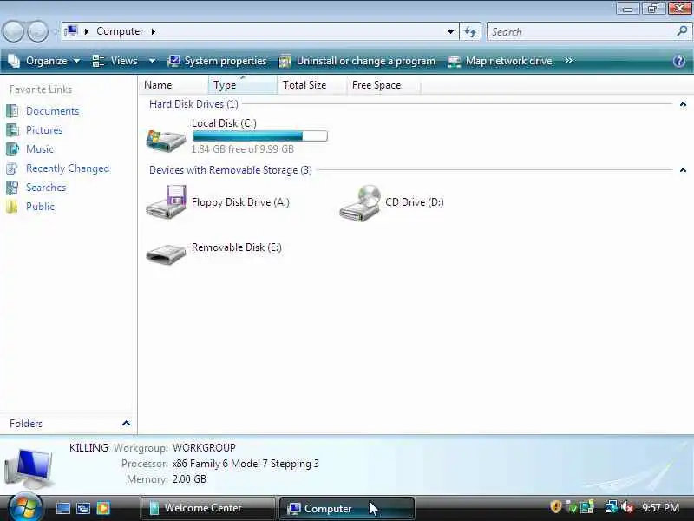Select the Floppy Disk Drive (A:) icon

click(x=166, y=201)
